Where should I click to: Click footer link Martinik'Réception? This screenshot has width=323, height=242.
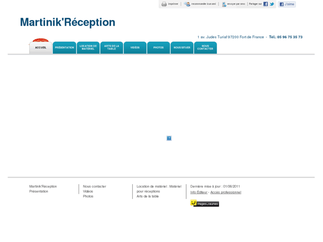43,186
